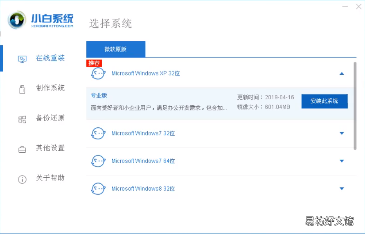Click the Windows7 32位 mascot icon
The image size is (365, 234).
(x=98, y=134)
